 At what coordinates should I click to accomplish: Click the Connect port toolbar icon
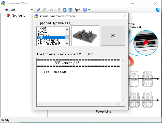pos(38,10)
